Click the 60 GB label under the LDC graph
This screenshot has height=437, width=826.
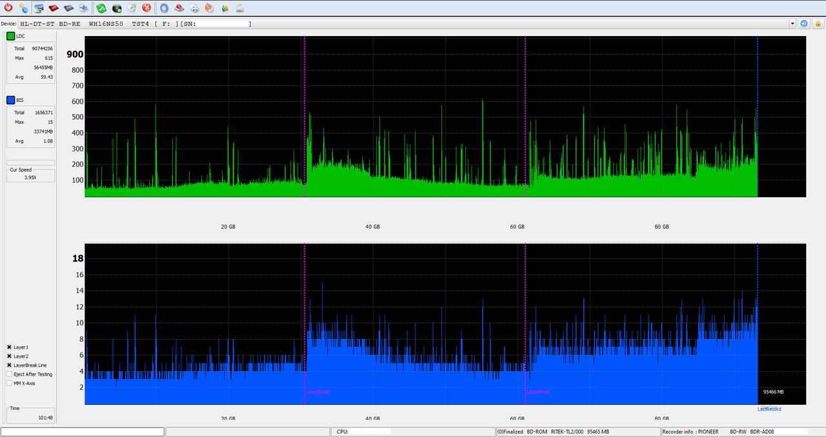pos(517,227)
